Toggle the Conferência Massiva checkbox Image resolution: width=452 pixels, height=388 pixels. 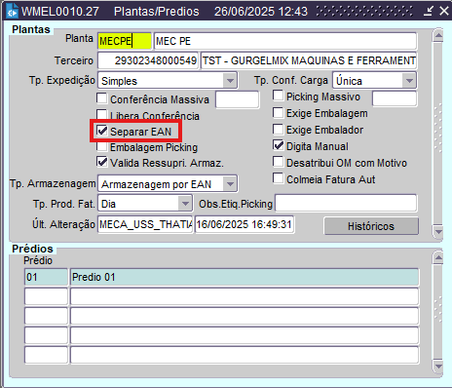[102, 97]
